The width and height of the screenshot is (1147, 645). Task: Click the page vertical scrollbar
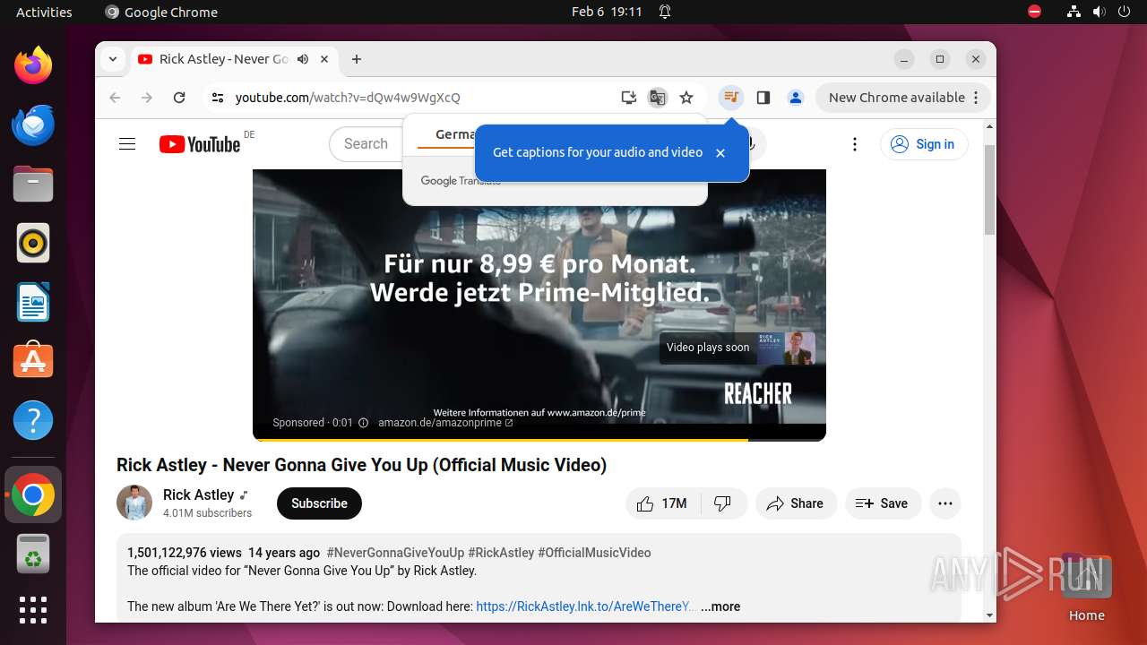[989, 188]
